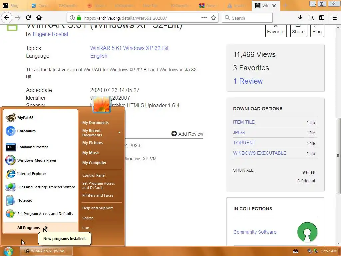
Task: Download JPEG option
Action: 239,132
